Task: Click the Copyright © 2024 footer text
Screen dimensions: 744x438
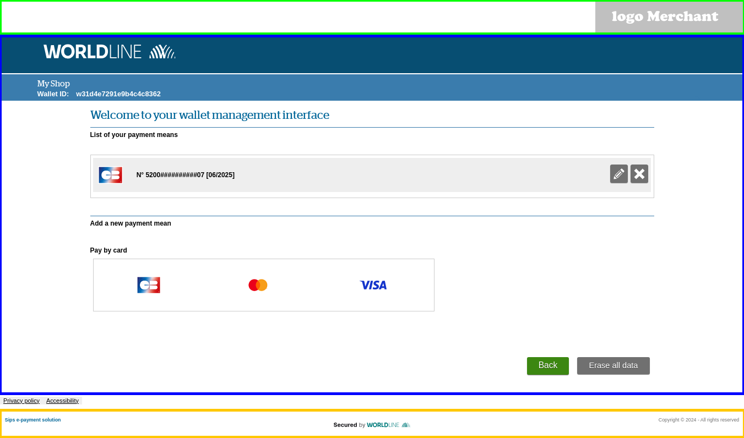Action: pyautogui.click(x=699, y=420)
